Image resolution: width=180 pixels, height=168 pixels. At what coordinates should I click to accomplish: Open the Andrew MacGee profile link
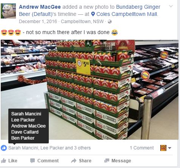coord(40,7)
